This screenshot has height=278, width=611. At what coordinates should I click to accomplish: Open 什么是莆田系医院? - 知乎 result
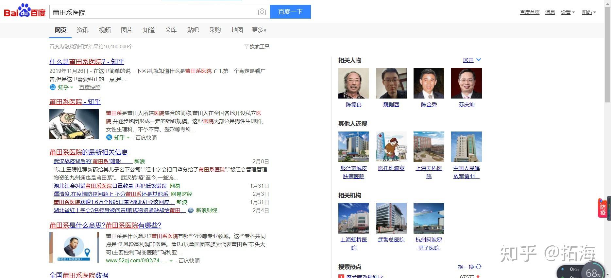coord(87,61)
